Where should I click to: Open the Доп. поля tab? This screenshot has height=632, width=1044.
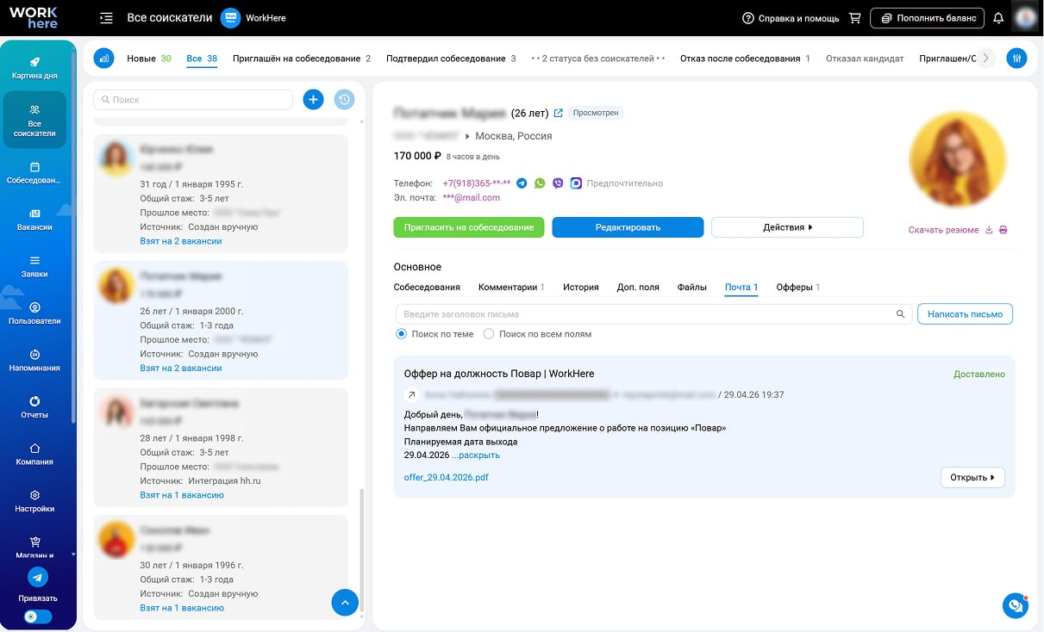tap(638, 288)
